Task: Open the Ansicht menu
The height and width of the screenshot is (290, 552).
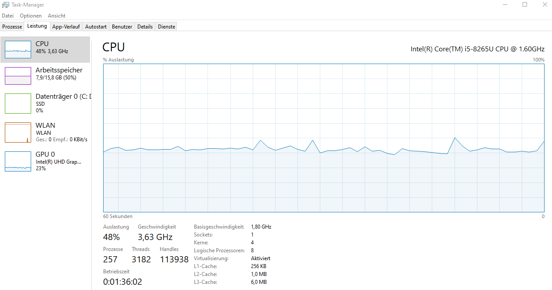Action: click(57, 16)
